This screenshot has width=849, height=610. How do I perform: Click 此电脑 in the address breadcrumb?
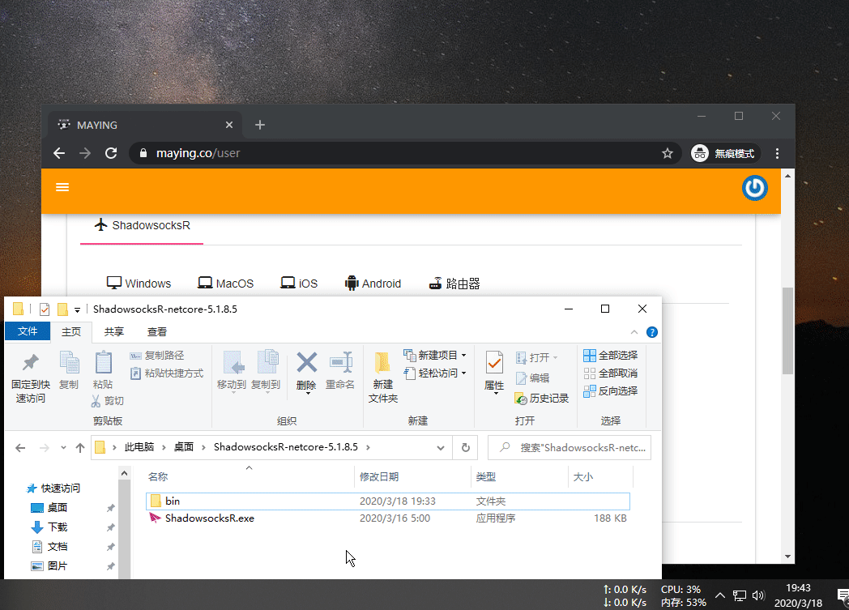point(139,447)
